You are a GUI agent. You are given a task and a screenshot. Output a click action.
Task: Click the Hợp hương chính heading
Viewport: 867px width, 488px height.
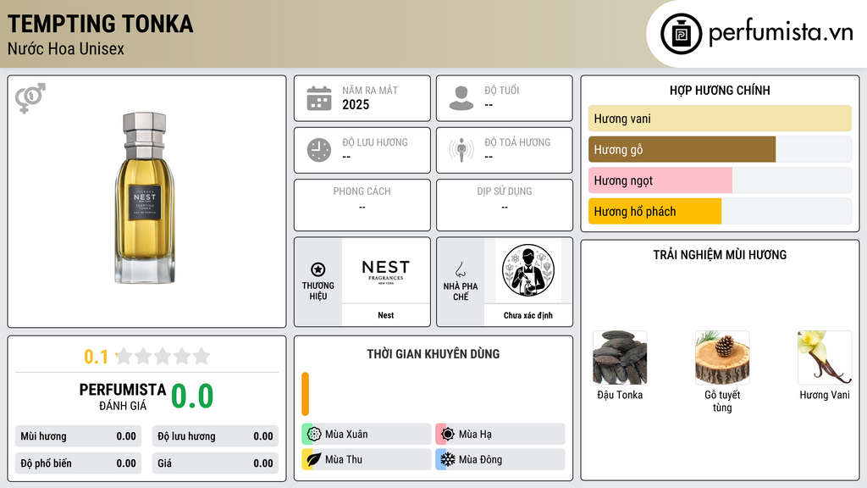(x=720, y=90)
